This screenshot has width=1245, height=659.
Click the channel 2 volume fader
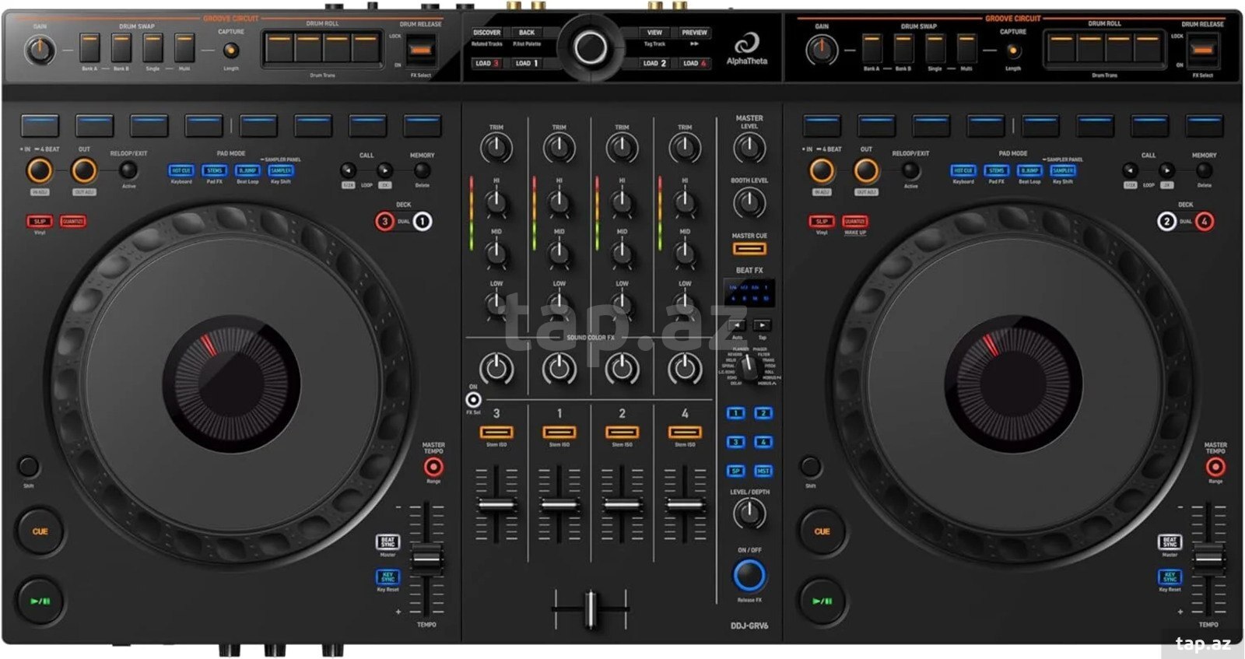point(622,505)
